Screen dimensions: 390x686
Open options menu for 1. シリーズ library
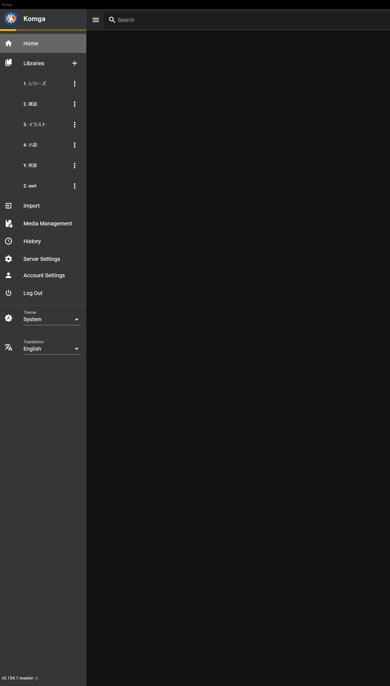75,84
